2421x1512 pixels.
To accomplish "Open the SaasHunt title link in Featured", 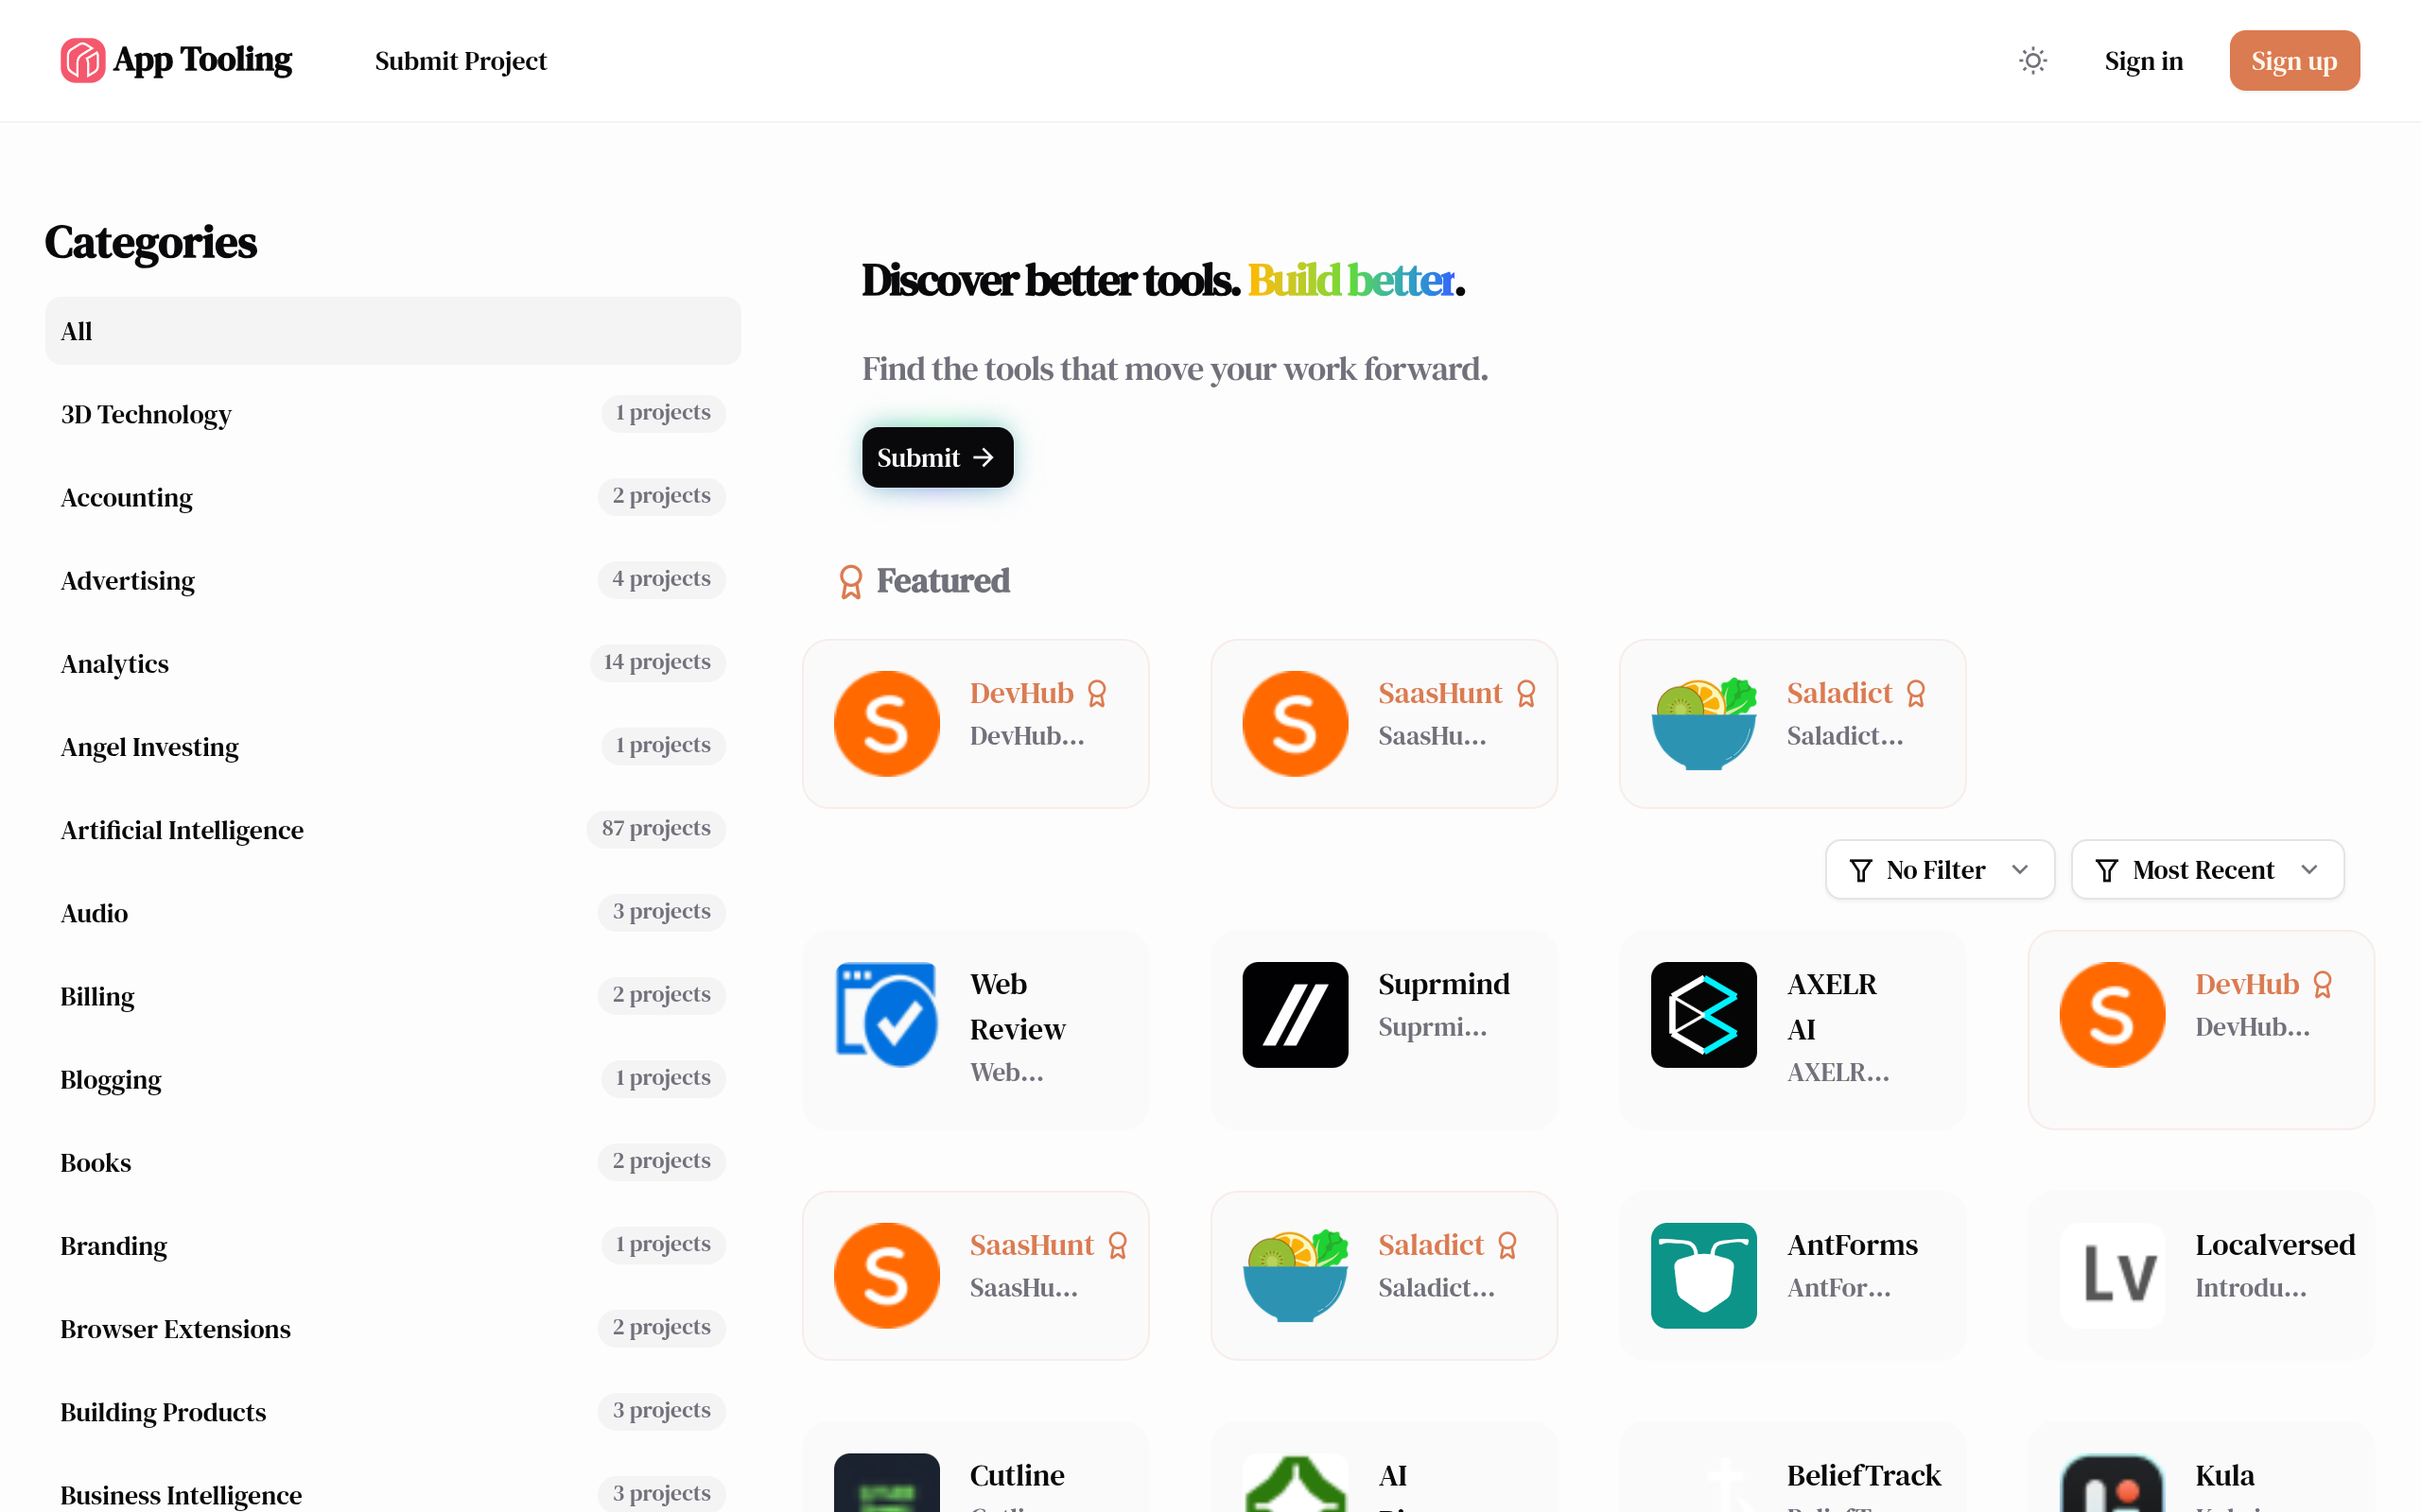I will [1439, 693].
